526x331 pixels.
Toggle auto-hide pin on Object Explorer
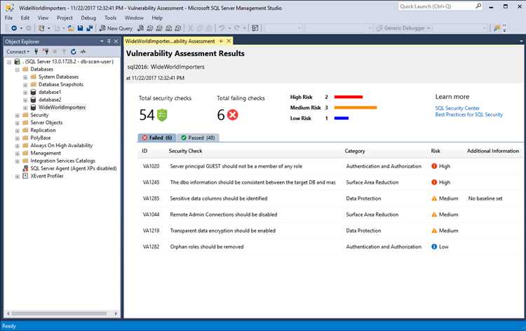click(x=110, y=41)
